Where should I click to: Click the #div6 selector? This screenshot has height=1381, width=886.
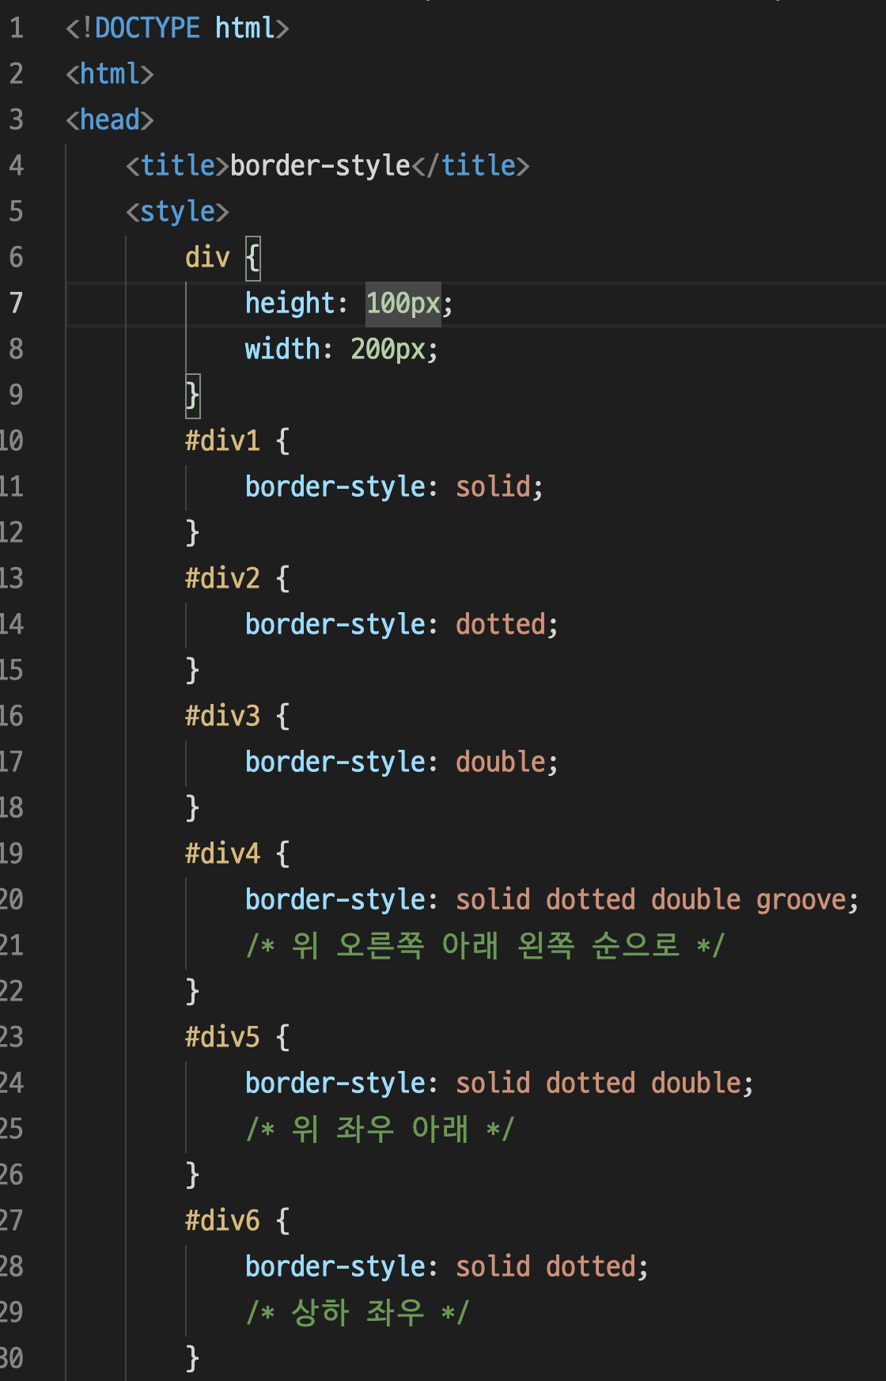222,1221
